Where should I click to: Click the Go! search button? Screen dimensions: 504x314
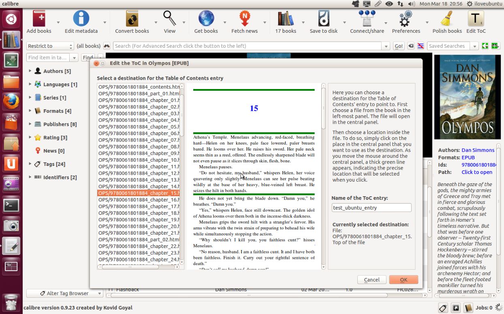tap(399, 46)
